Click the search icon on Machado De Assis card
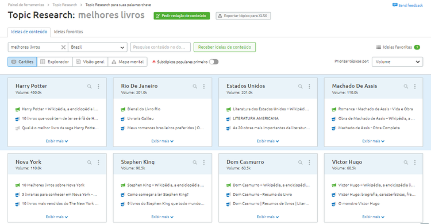The height and width of the screenshot is (224, 431). pyautogui.click(x=406, y=86)
